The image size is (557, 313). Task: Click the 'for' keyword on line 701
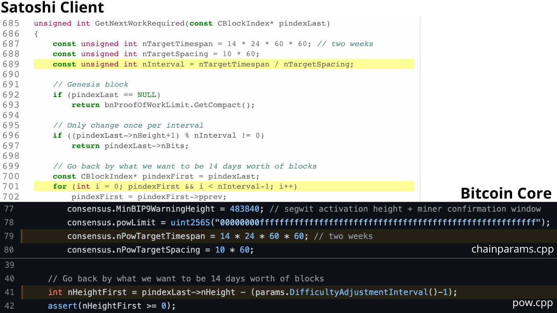[x=60, y=187]
